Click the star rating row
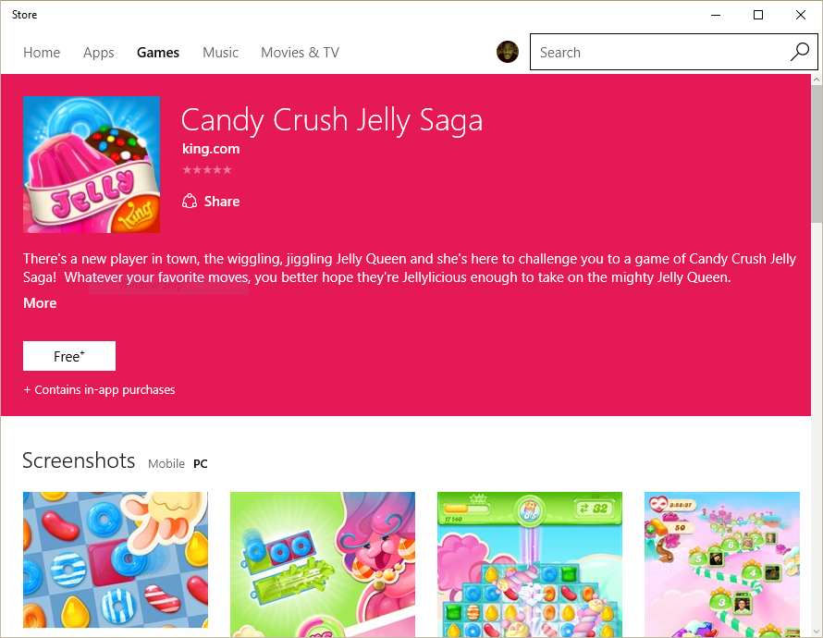The width and height of the screenshot is (823, 638). [x=207, y=170]
